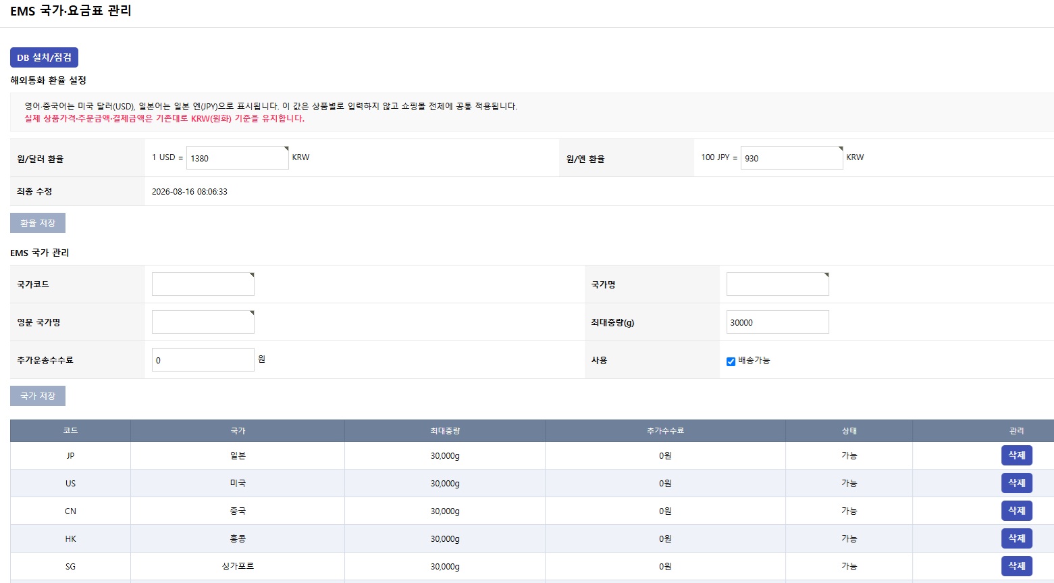Screen dimensions: 1054x583
Task: Click the 추가운송수수료 input field
Action: pos(203,360)
